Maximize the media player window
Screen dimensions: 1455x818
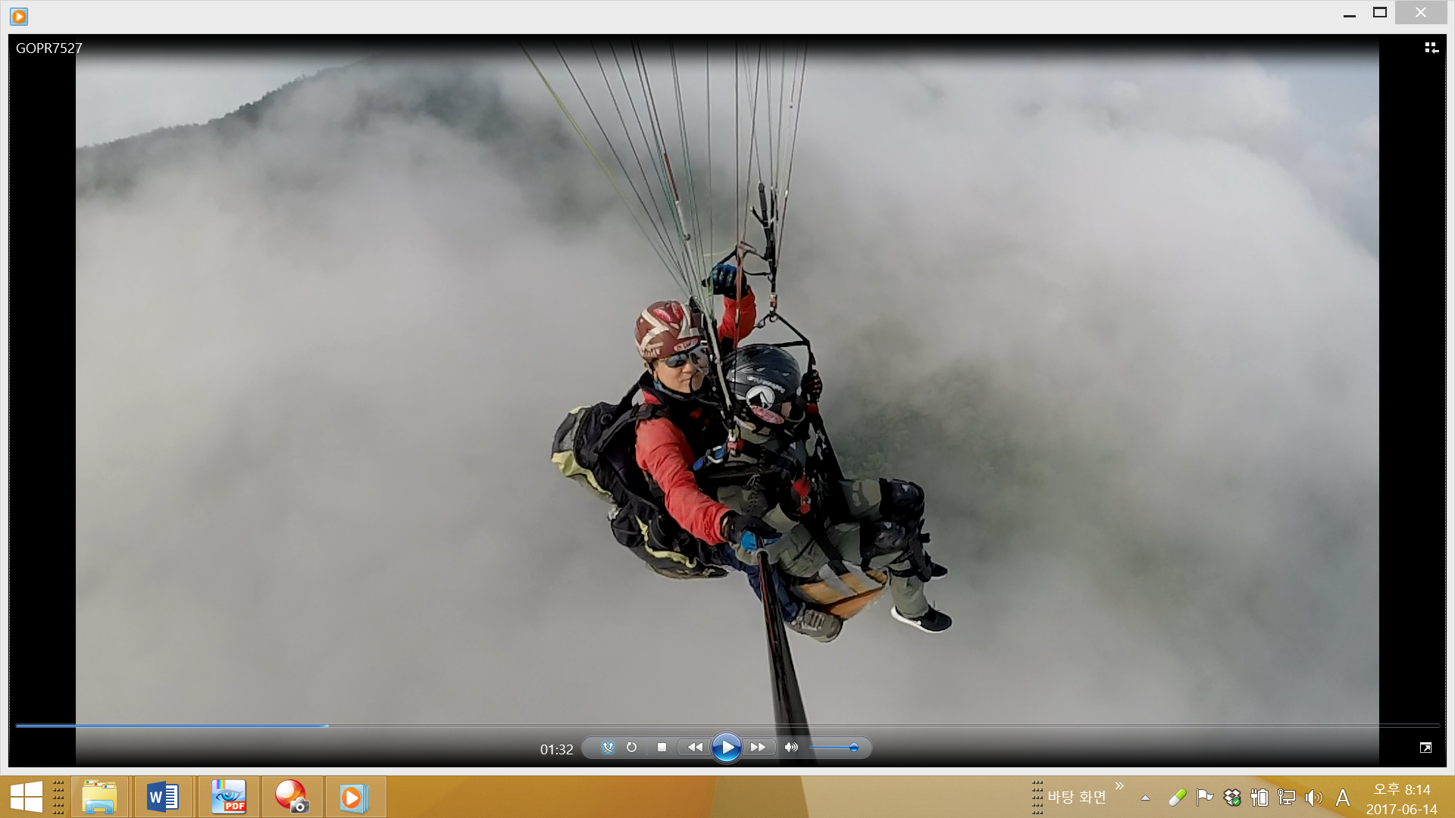tap(1380, 13)
